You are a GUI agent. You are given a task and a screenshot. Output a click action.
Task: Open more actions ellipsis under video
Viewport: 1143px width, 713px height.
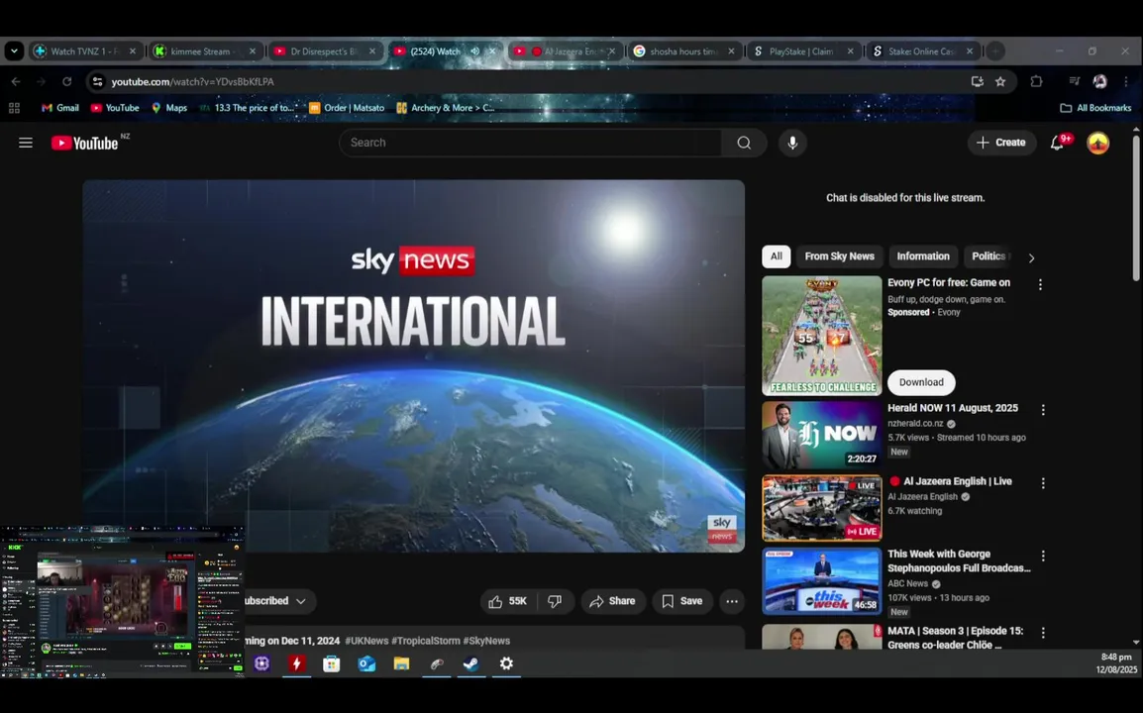pyautogui.click(x=732, y=601)
